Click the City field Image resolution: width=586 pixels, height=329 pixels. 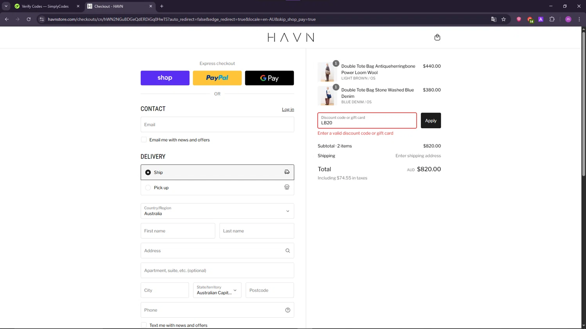click(164, 290)
